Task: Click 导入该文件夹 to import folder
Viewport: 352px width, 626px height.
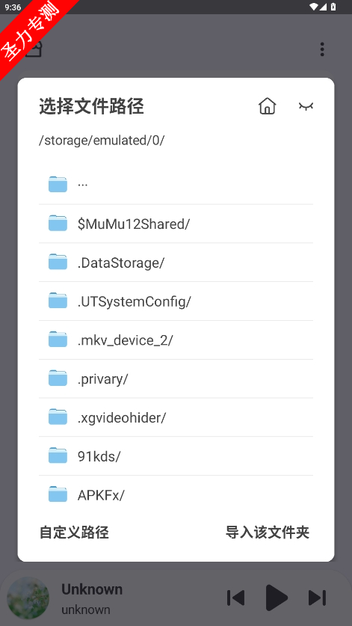Action: coord(268,533)
